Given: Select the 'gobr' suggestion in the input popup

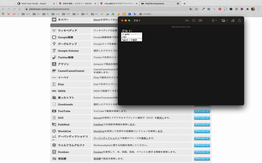Looking at the screenshot, I should (131, 34).
